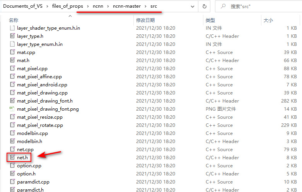
Task: Click the layer_shader_type_enum.h.in file icon
Action: [12, 28]
